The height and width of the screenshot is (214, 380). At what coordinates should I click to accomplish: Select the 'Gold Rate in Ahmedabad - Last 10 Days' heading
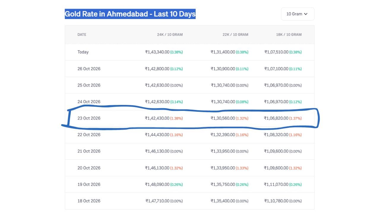click(130, 14)
